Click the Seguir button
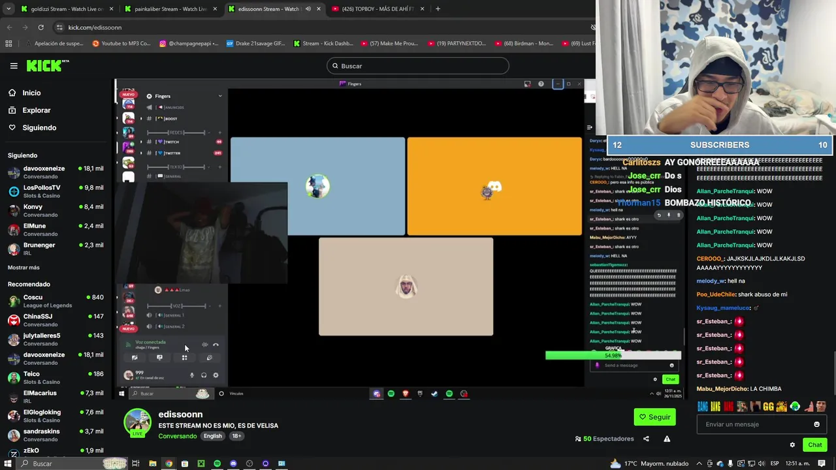Viewport: 836px width, 470px height. (x=654, y=417)
